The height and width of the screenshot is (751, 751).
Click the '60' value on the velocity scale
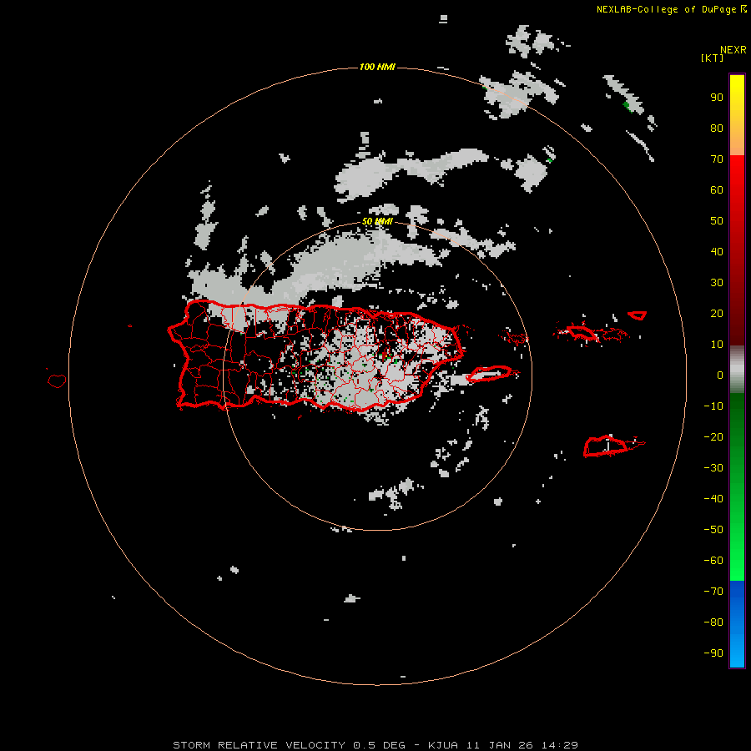[x=717, y=190]
